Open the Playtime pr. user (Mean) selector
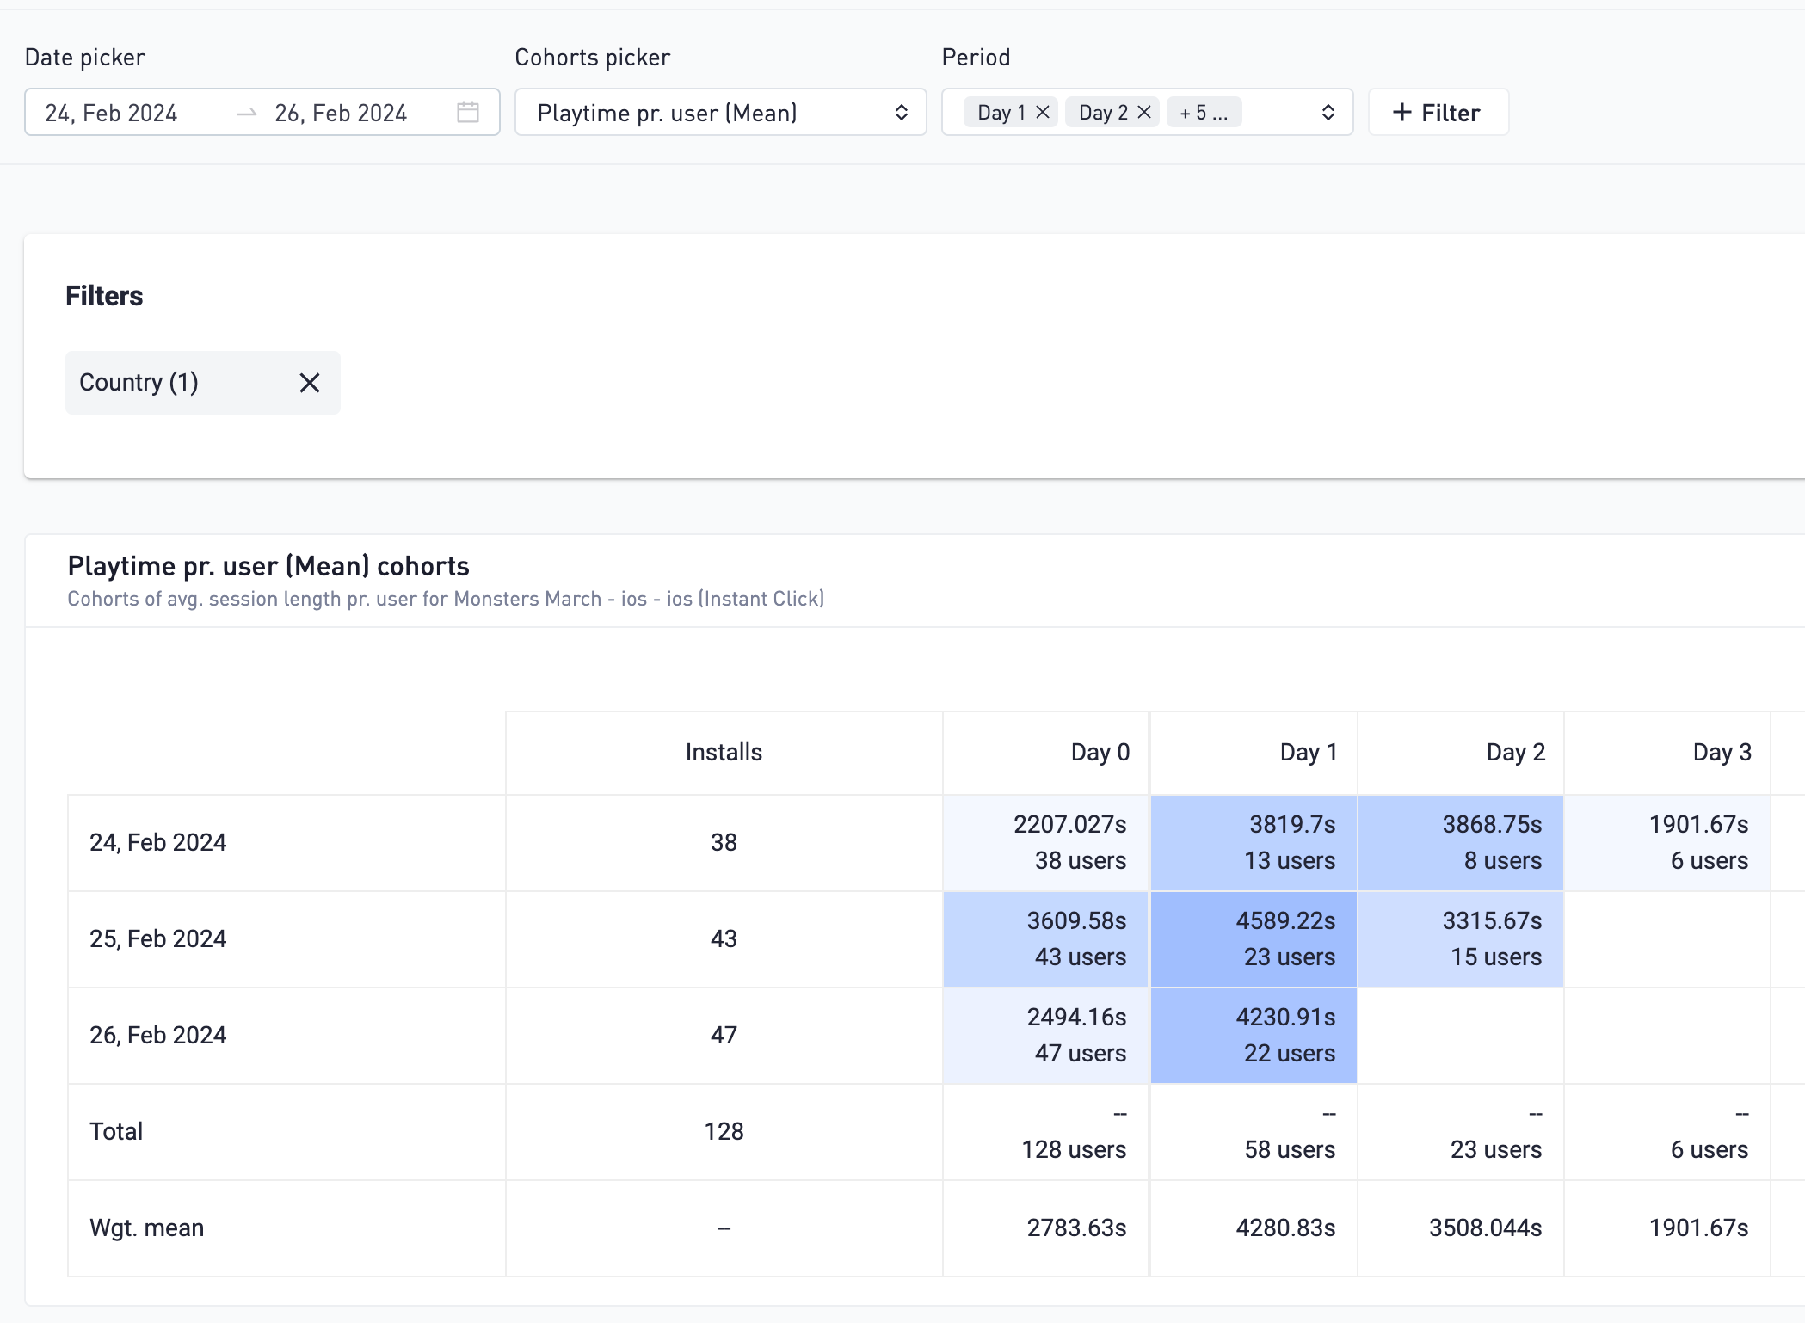Image resolution: width=1805 pixels, height=1323 pixels. point(720,113)
